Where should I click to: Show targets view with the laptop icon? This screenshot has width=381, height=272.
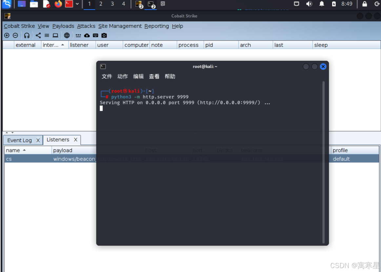(x=55, y=35)
